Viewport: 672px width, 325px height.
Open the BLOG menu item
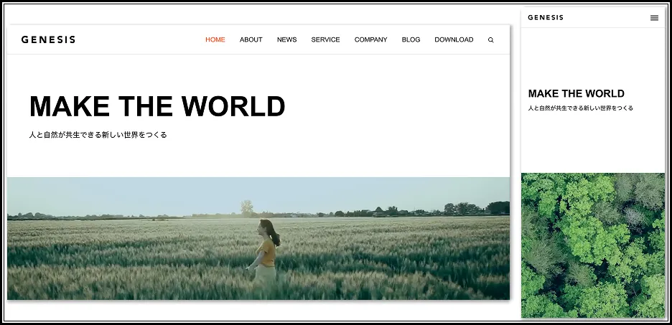(411, 40)
